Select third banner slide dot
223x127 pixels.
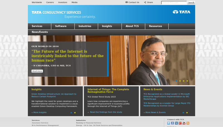point(184,81)
